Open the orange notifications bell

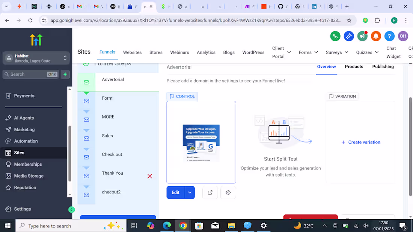376,36
